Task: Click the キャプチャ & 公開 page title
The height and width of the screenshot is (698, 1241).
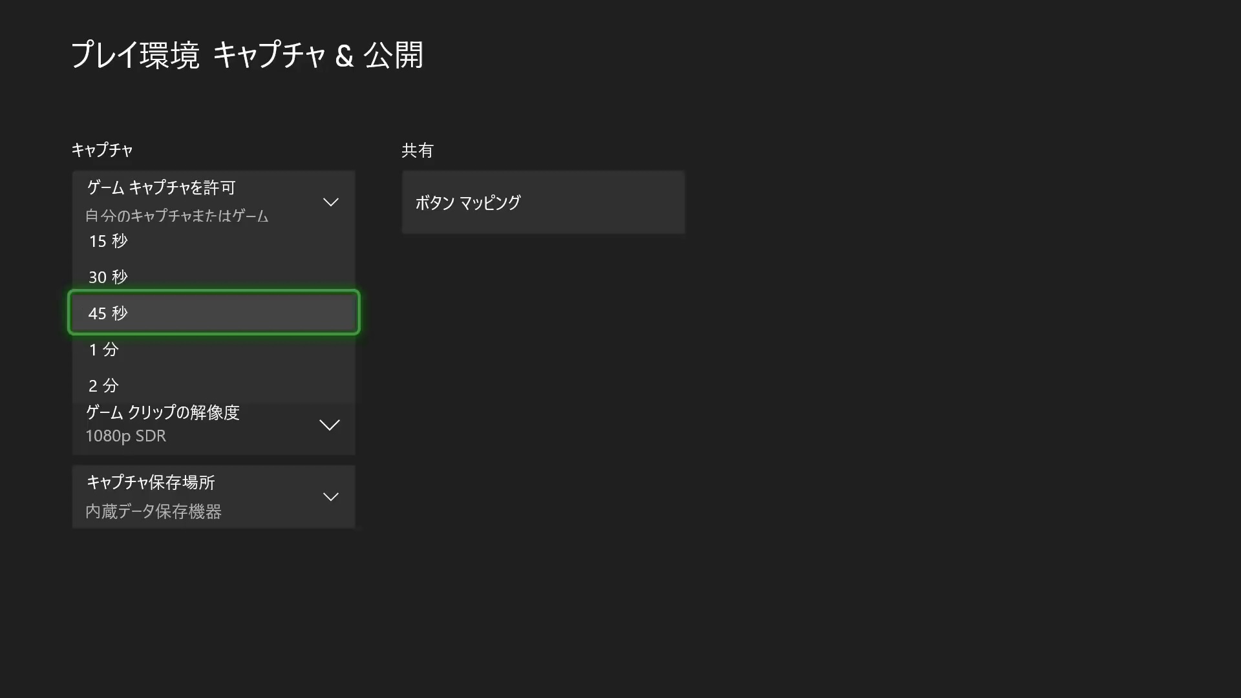Action: [318, 55]
